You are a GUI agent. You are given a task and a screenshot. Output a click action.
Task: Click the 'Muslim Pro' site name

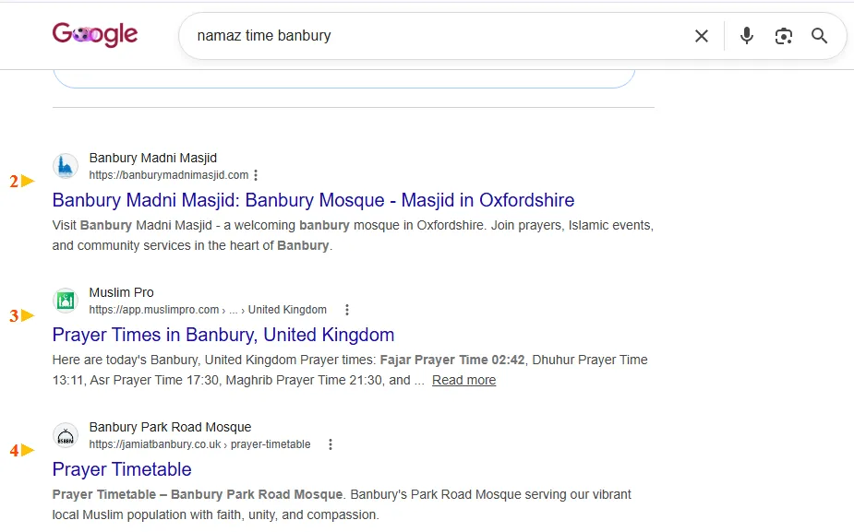tap(122, 292)
